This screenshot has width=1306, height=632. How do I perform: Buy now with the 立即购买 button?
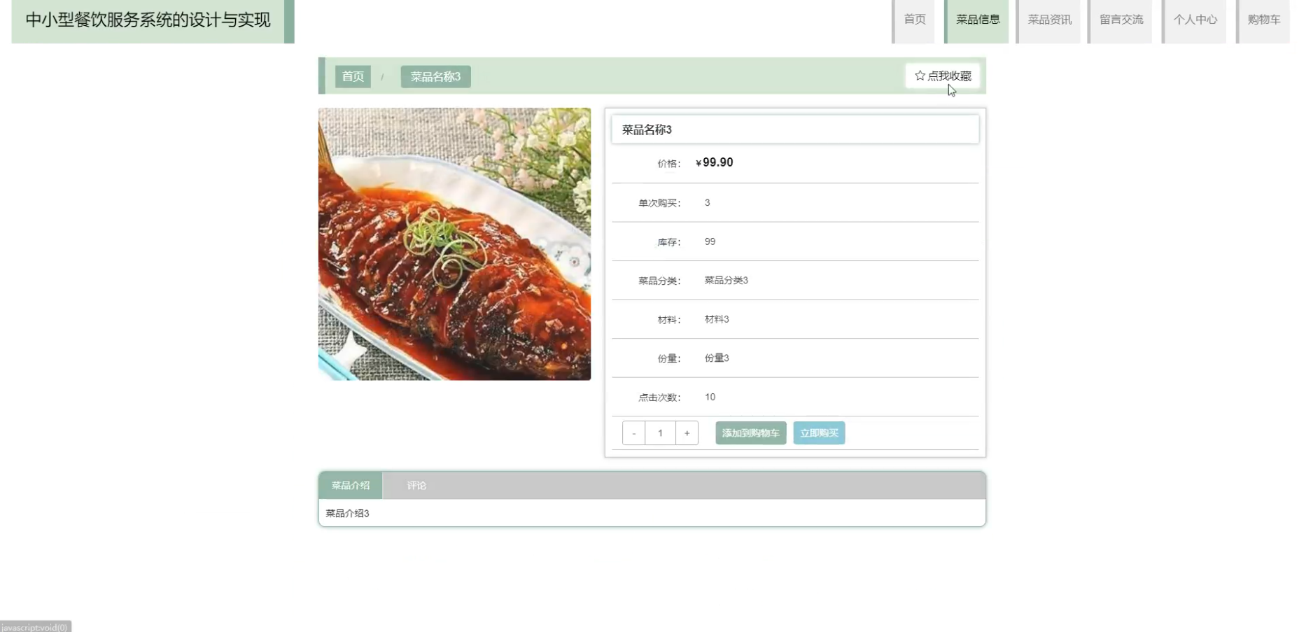819,433
